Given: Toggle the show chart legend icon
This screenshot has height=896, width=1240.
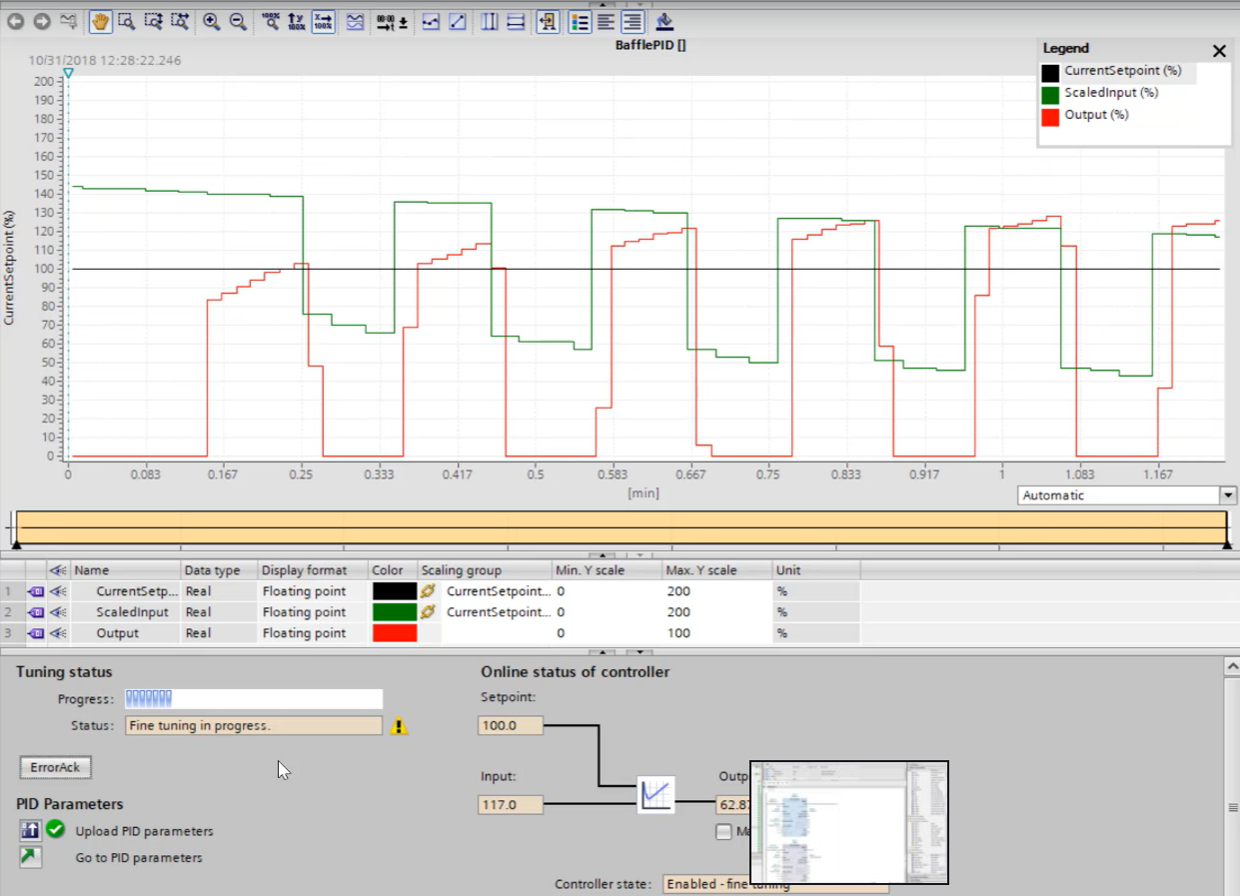Looking at the screenshot, I should coord(580,21).
